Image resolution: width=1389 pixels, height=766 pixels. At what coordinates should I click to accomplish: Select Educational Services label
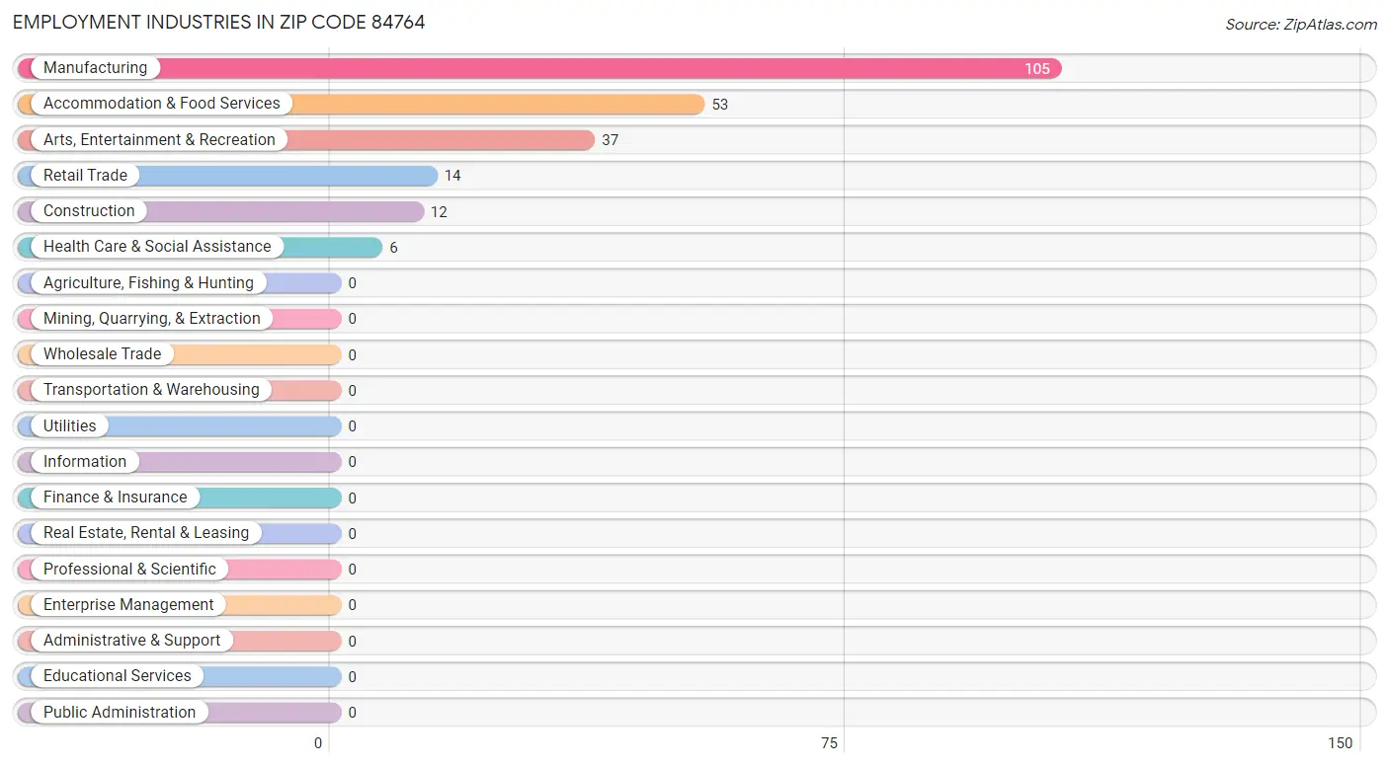(x=118, y=676)
